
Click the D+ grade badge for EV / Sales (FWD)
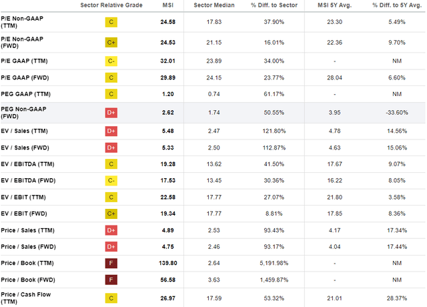coord(111,147)
